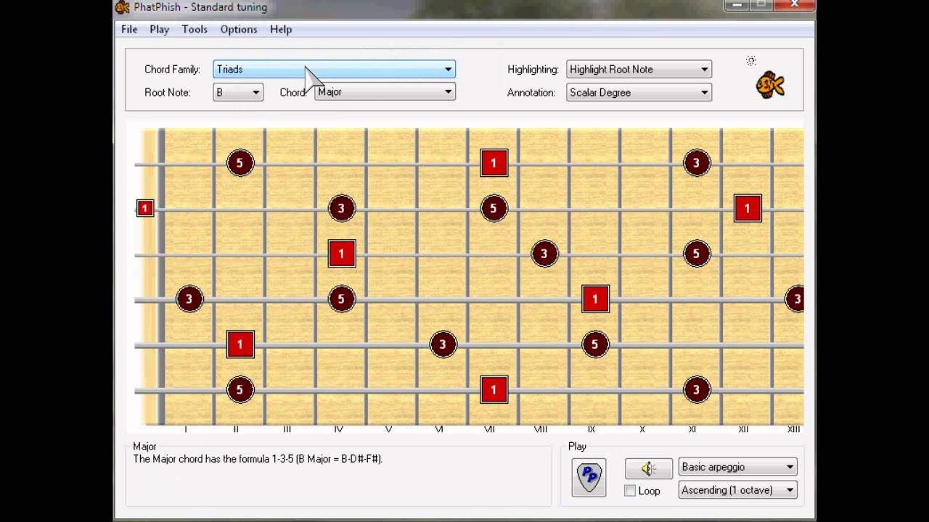Select the 3 marker at fret I on fourth string

(x=189, y=299)
